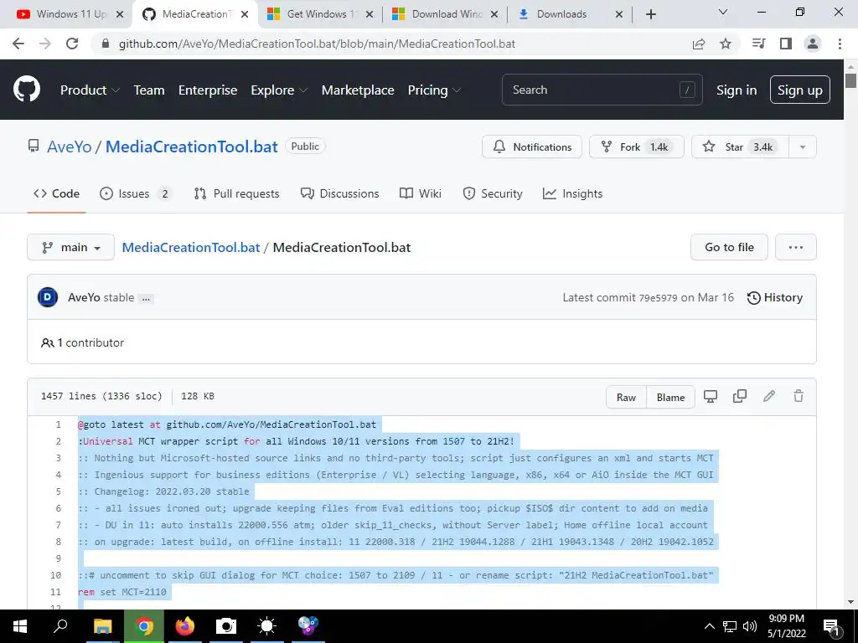
Task: Click pencil edit file icon
Action: pos(769,396)
